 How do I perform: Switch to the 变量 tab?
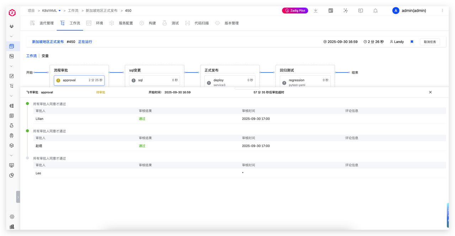pyautogui.click(x=45, y=56)
